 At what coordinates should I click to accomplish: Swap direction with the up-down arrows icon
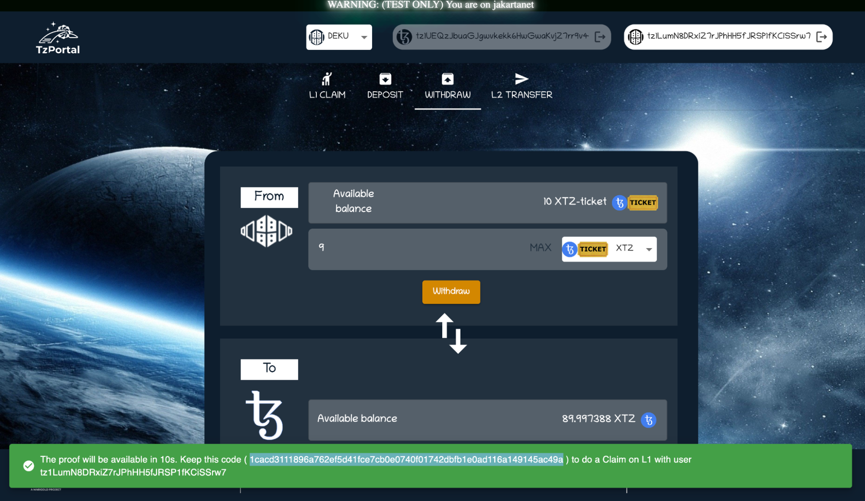[451, 333]
